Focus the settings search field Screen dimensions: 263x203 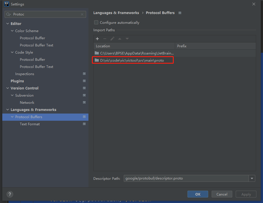(45, 14)
